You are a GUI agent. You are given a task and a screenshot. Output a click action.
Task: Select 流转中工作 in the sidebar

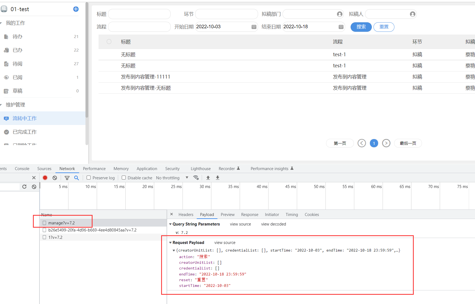coord(43,118)
